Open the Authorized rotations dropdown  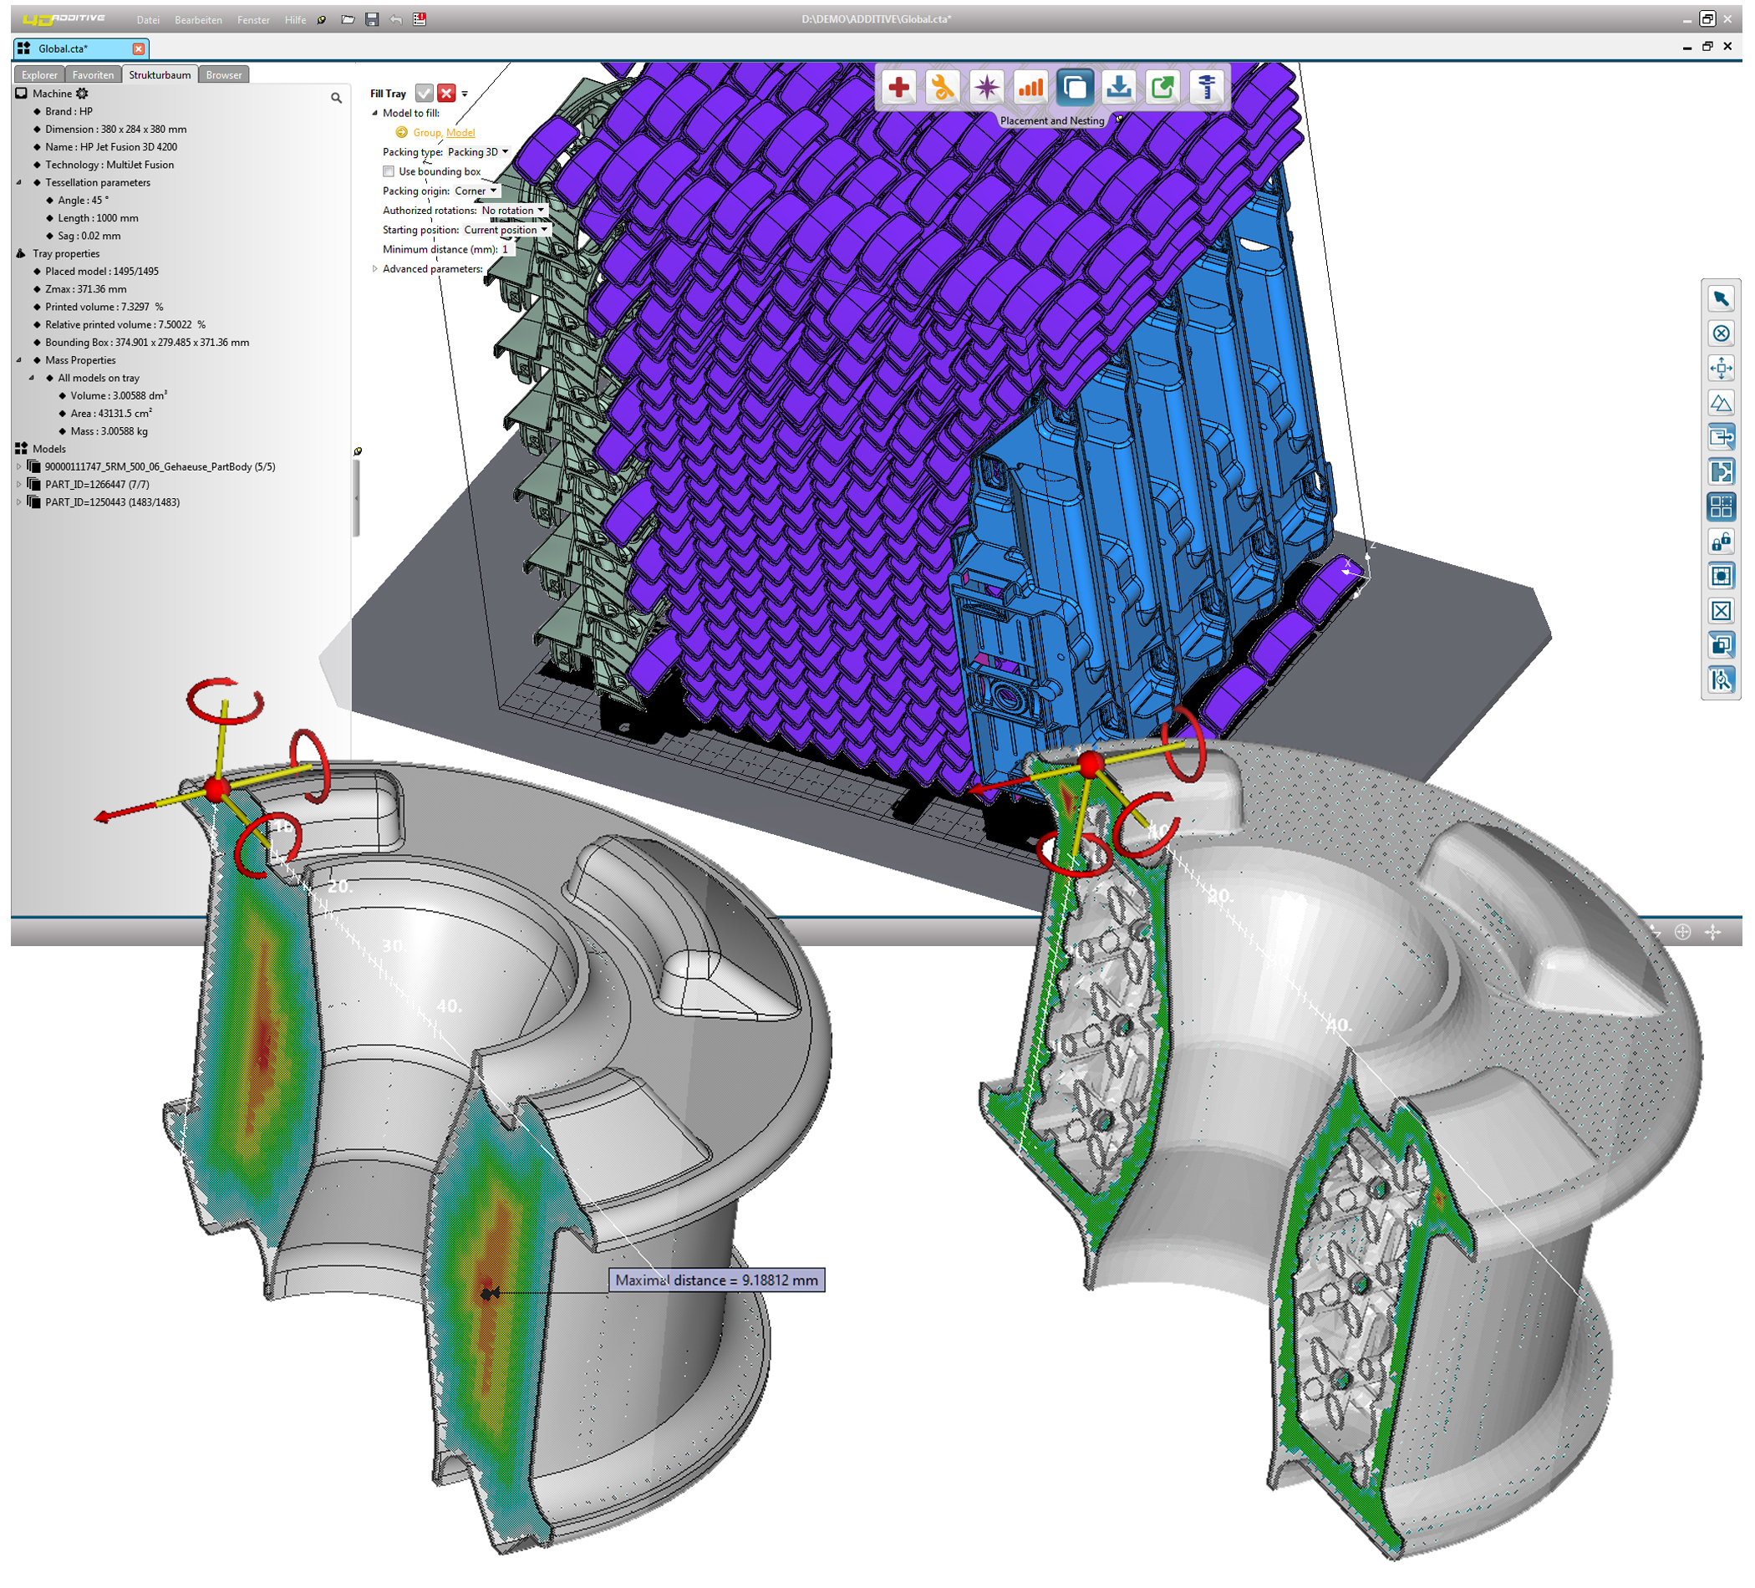(x=514, y=211)
